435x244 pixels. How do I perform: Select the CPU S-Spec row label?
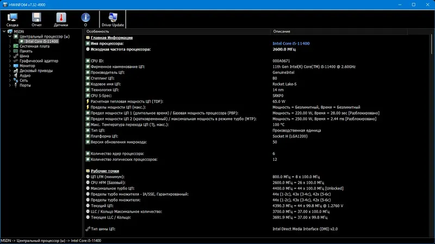pos(101,96)
